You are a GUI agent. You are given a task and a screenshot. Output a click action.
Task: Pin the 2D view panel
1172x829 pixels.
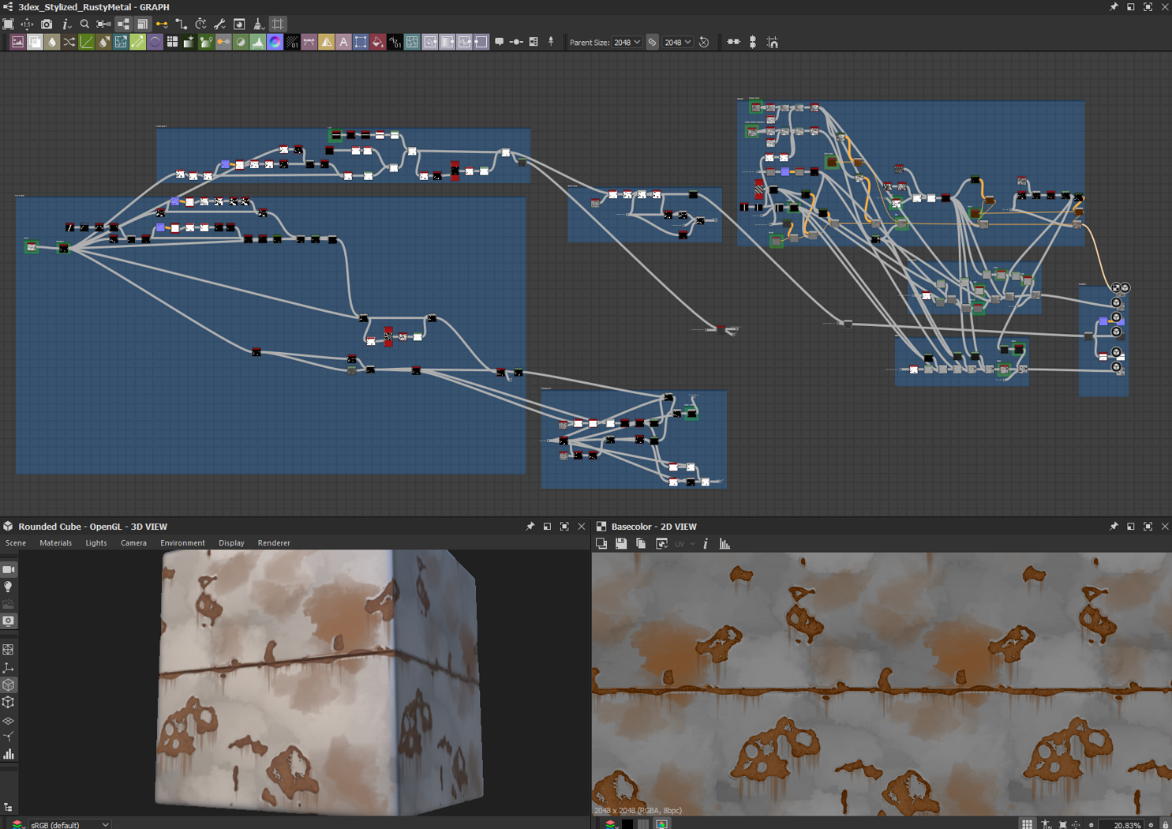[1114, 527]
